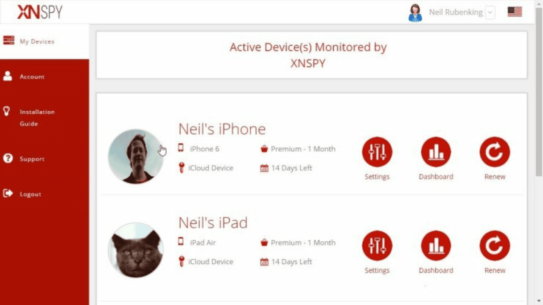Click the vertical page scrollbar
This screenshot has width=543, height=305.
[x=539, y=102]
